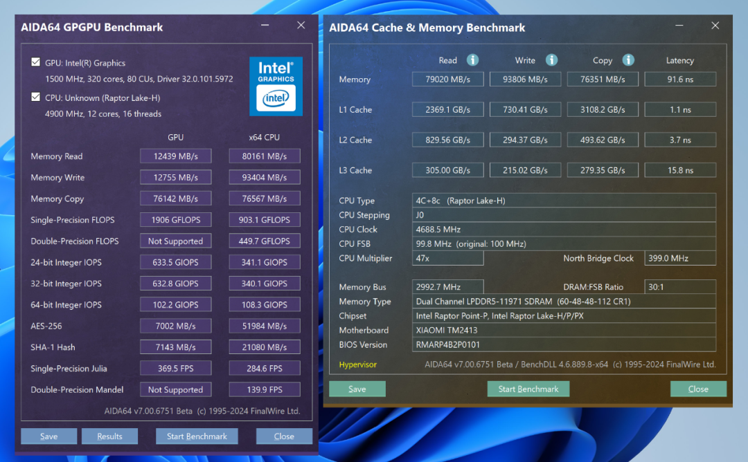
Task: Click AES-256 GPU value 7002 MB/s
Action: pos(175,326)
